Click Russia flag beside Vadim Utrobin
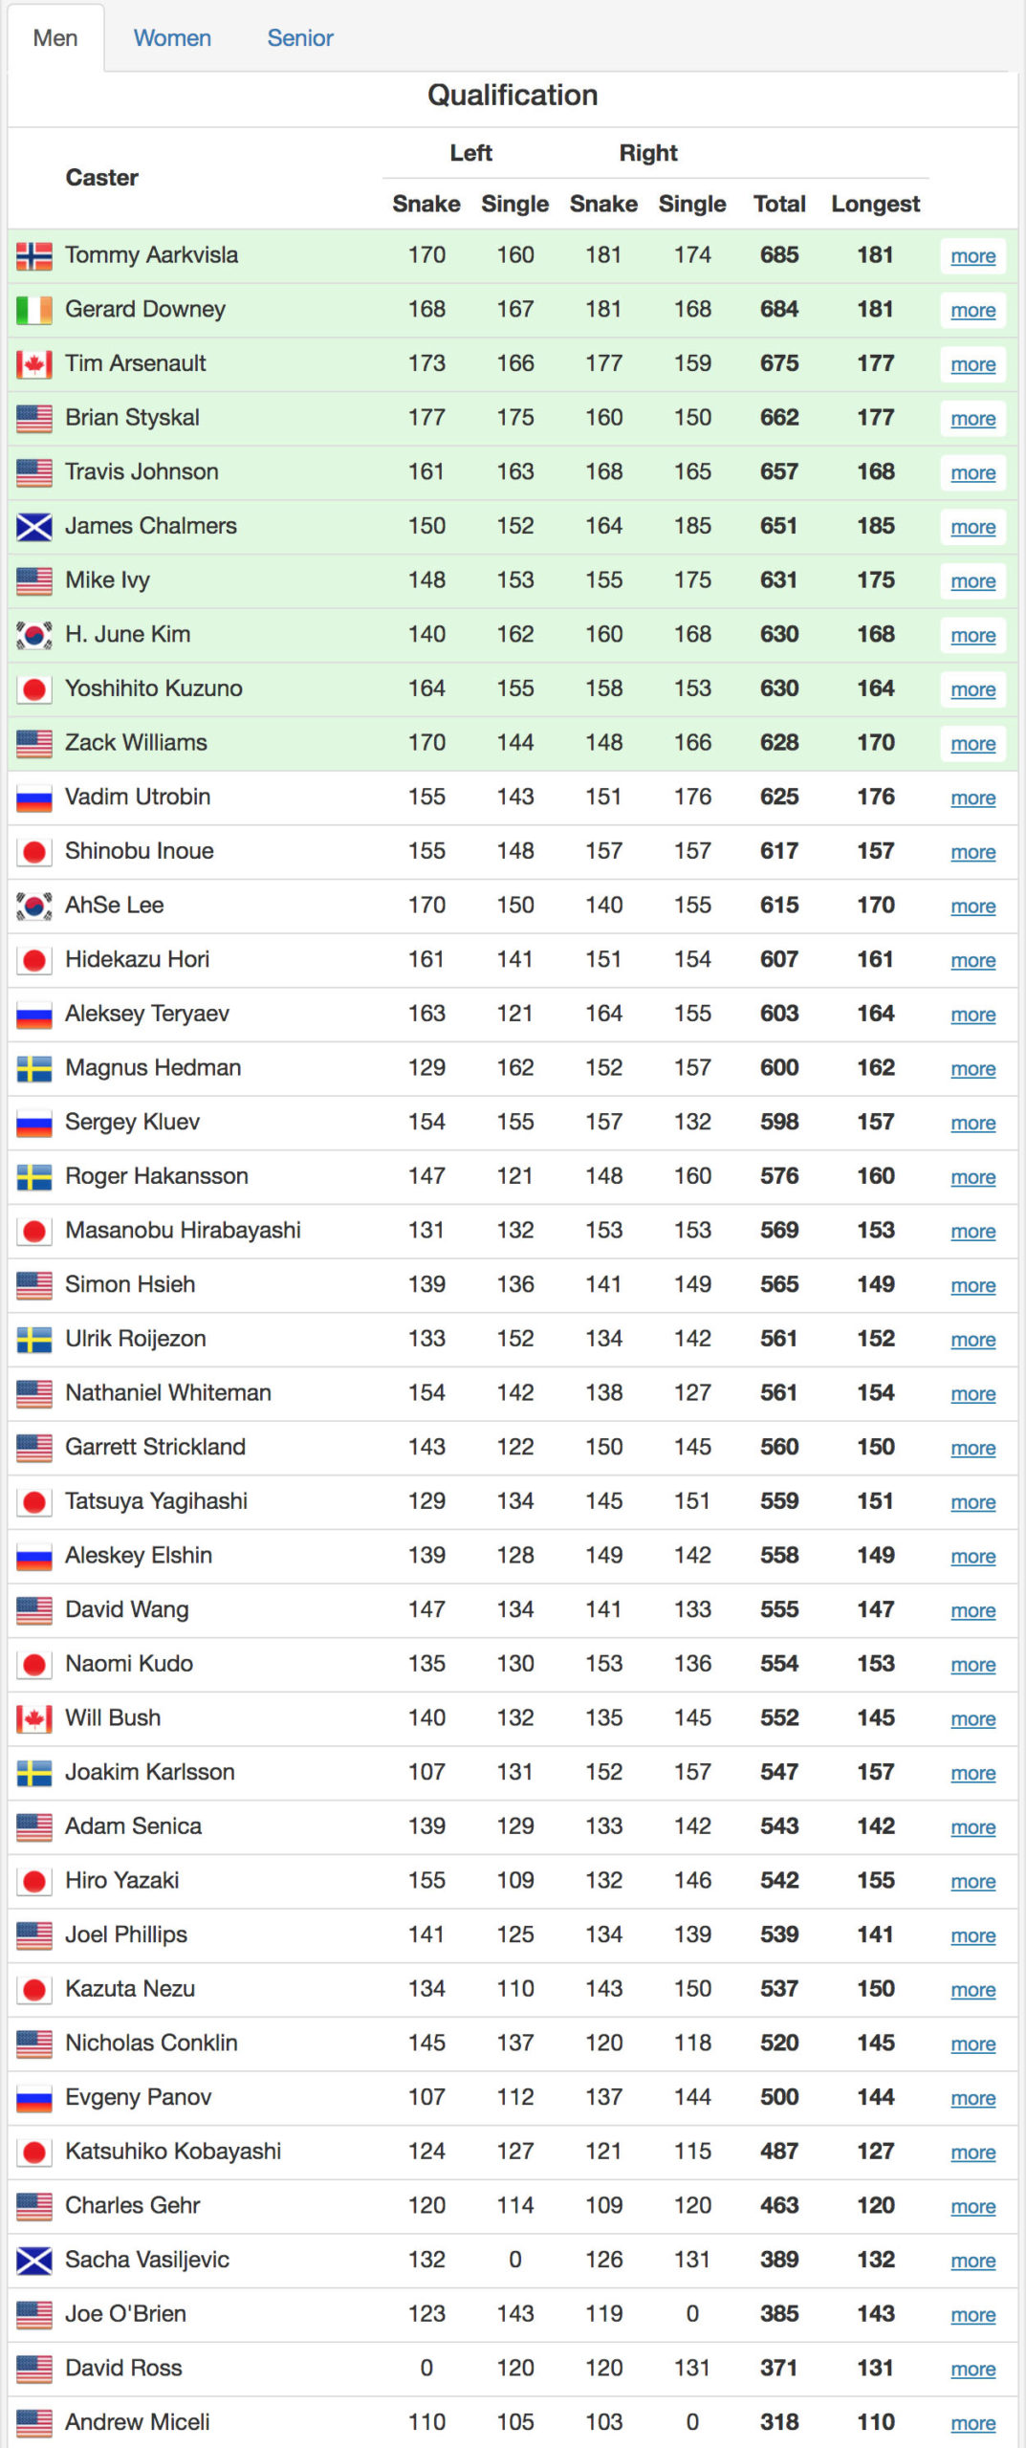This screenshot has width=1026, height=2448. [x=34, y=798]
